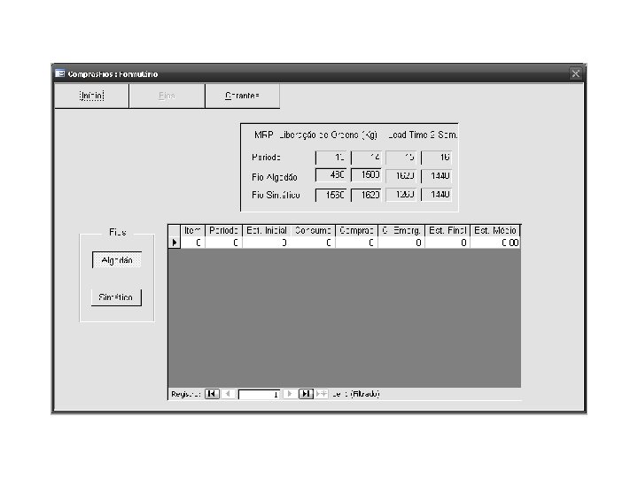This screenshot has height=478, width=638.
Task: Click the record number field
Action: click(259, 394)
